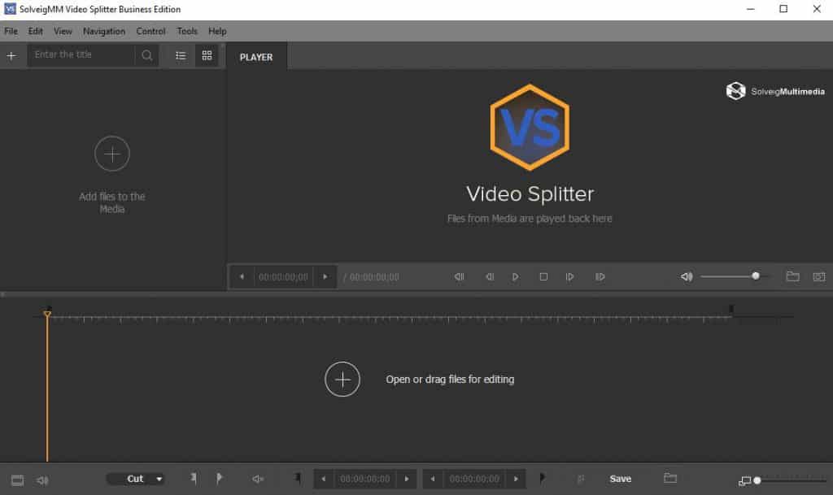Click the 'Enter the title' search field
Viewport: 833px width, 495px height.
click(81, 55)
